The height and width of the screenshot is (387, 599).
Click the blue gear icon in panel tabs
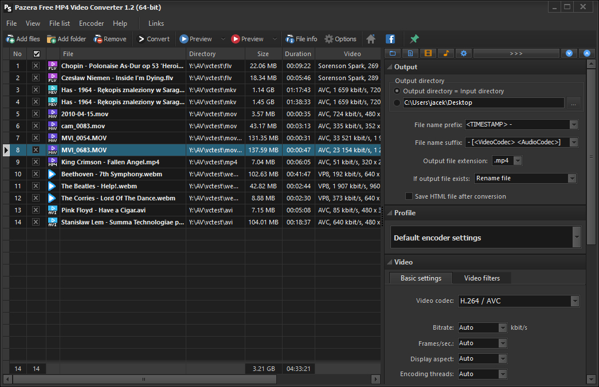click(464, 53)
